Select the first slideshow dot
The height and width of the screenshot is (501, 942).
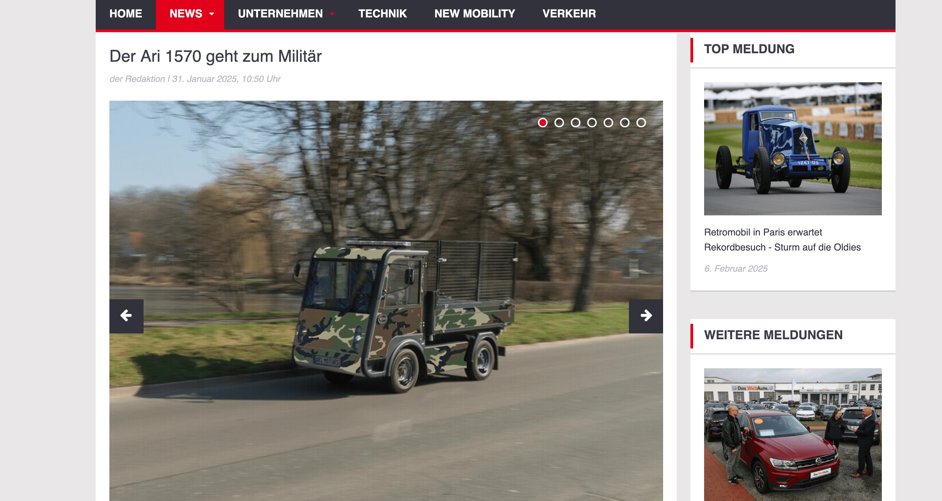pos(543,123)
